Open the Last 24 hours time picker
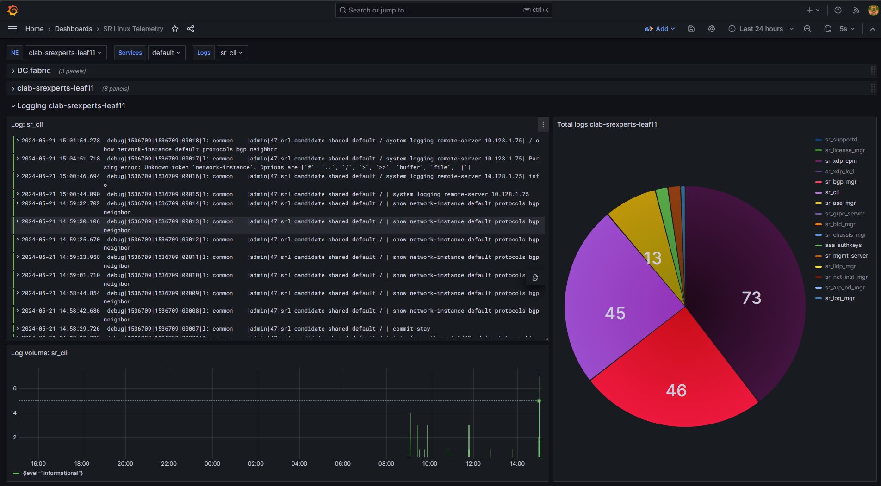Screen dimensions: 881x486 761,29
